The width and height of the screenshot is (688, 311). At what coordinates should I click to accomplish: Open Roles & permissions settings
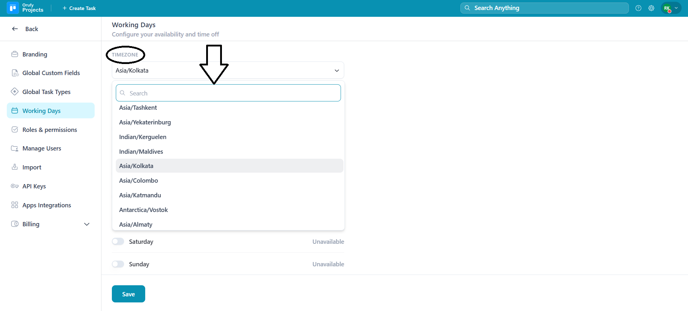pyautogui.click(x=49, y=130)
